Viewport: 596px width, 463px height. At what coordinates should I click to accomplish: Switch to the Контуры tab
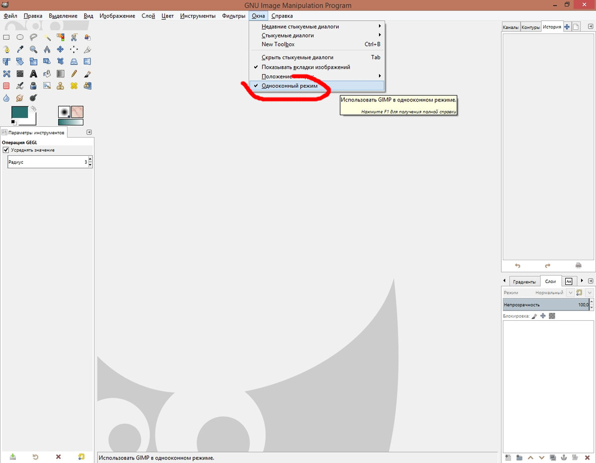pos(530,27)
